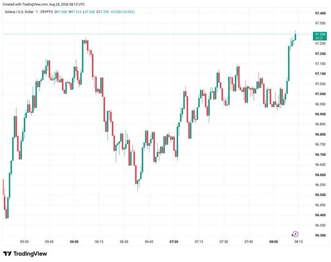
Task: Click the 96.400 price axis label
Action: click(x=320, y=215)
